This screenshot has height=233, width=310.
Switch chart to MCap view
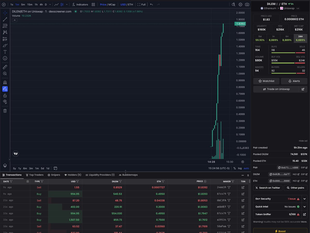pyautogui.click(x=112, y=4)
